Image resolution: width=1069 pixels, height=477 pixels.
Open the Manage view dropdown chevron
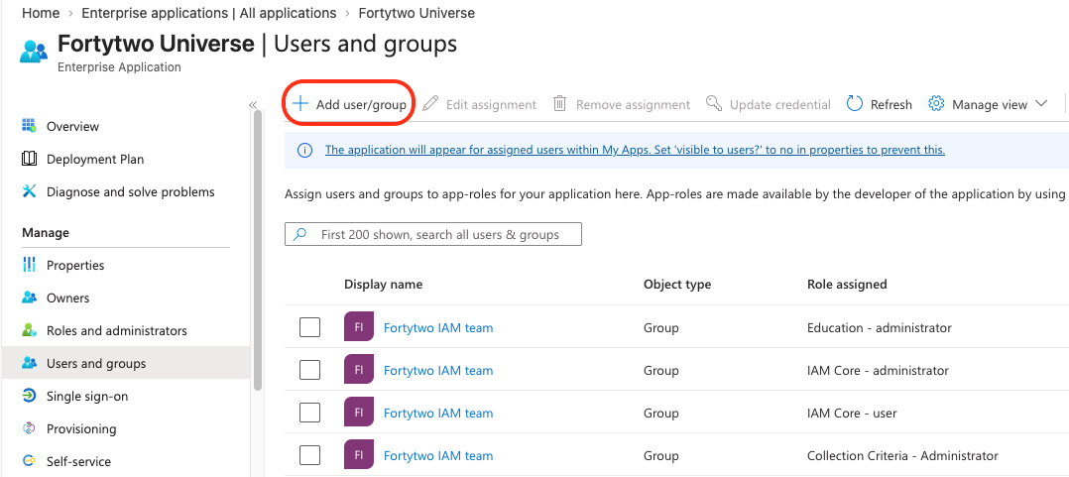(1041, 103)
